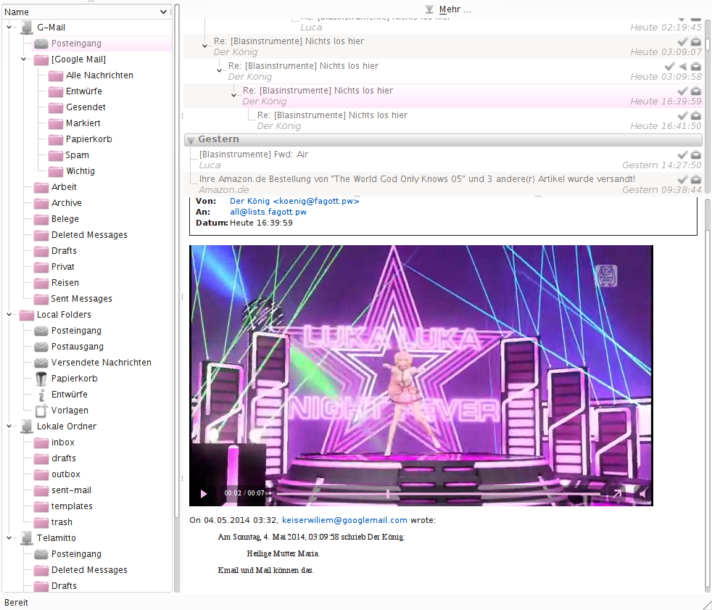Screen dimensions: 712x610
Task: Collapse the [Google Mail] folder
Action: point(24,59)
